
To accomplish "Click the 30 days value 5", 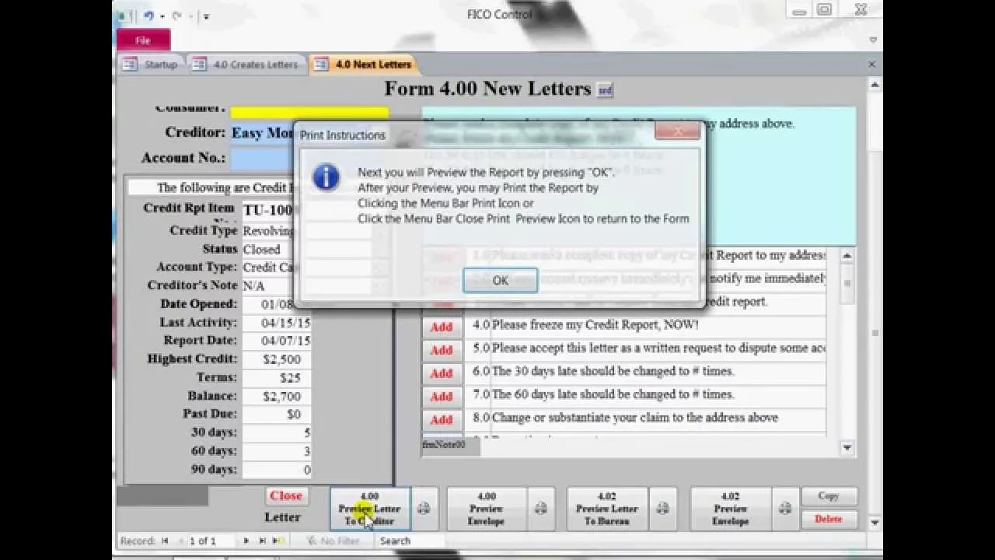I will click(x=277, y=433).
